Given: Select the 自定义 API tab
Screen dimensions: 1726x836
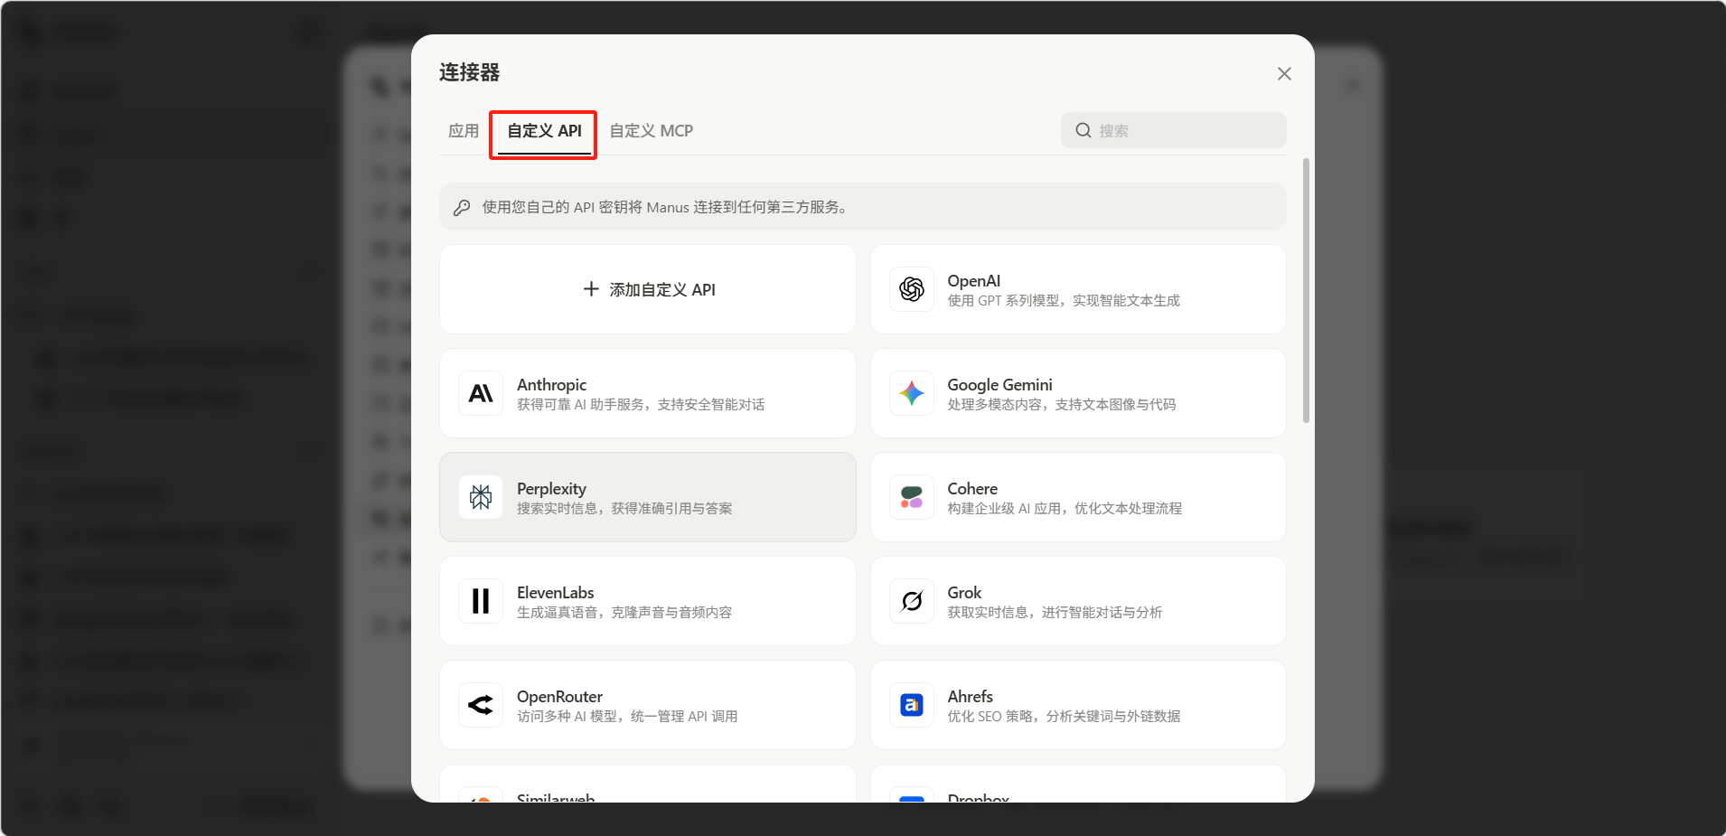Looking at the screenshot, I should point(544,131).
